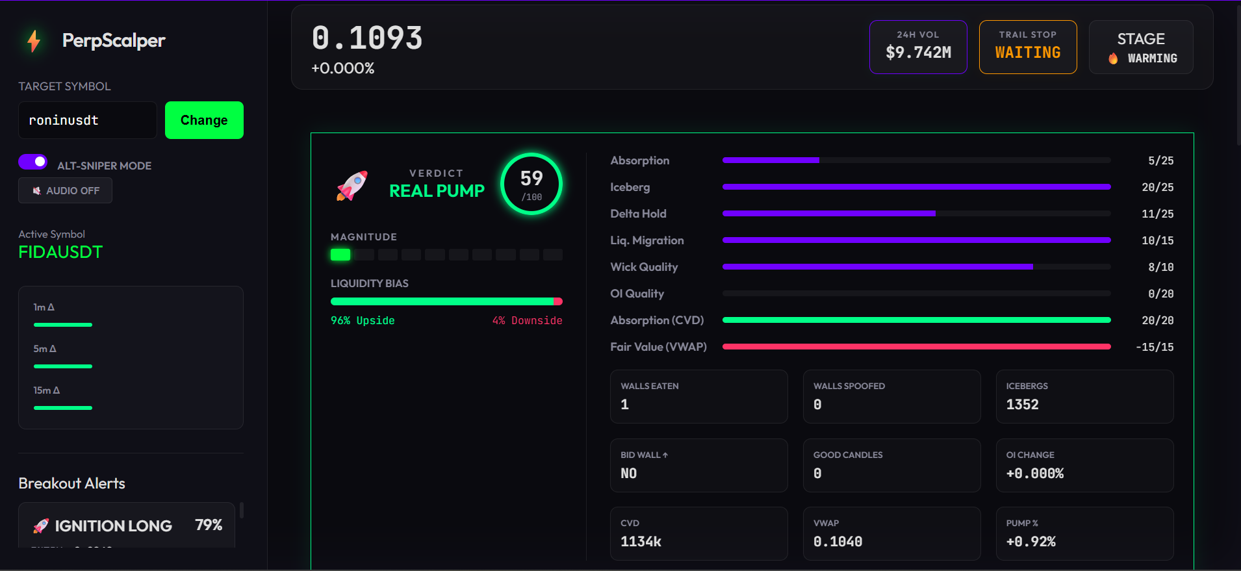Click the Breakout Alerts heading
This screenshot has width=1241, height=571.
click(x=71, y=483)
